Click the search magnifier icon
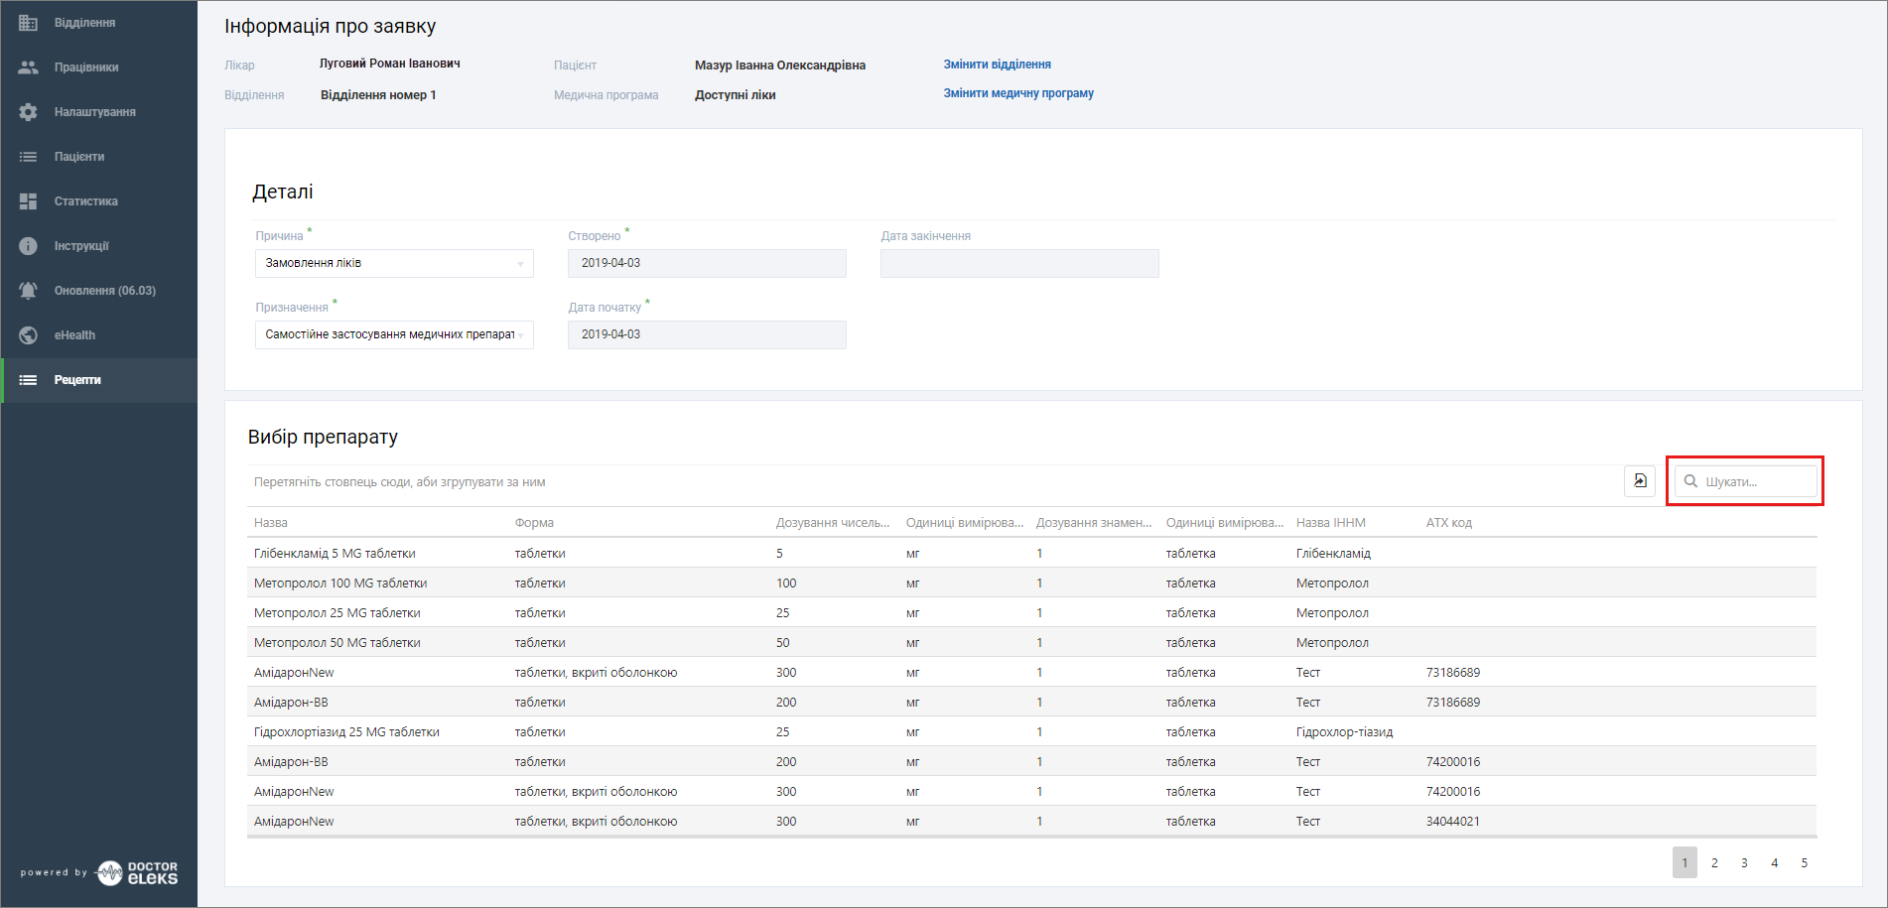The height and width of the screenshot is (908, 1888). (x=1690, y=481)
